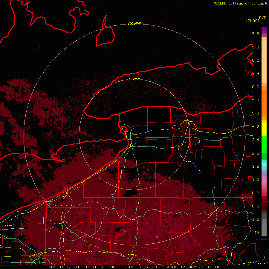
Task: Click the small logo glyph after DuPage
Action: point(266,3)
